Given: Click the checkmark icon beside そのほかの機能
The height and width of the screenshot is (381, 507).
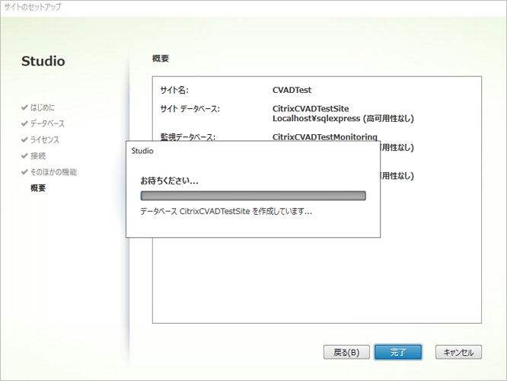Looking at the screenshot, I should point(24,171).
